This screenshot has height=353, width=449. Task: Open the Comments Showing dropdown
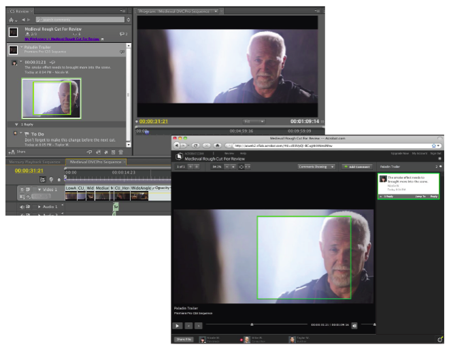(316, 167)
